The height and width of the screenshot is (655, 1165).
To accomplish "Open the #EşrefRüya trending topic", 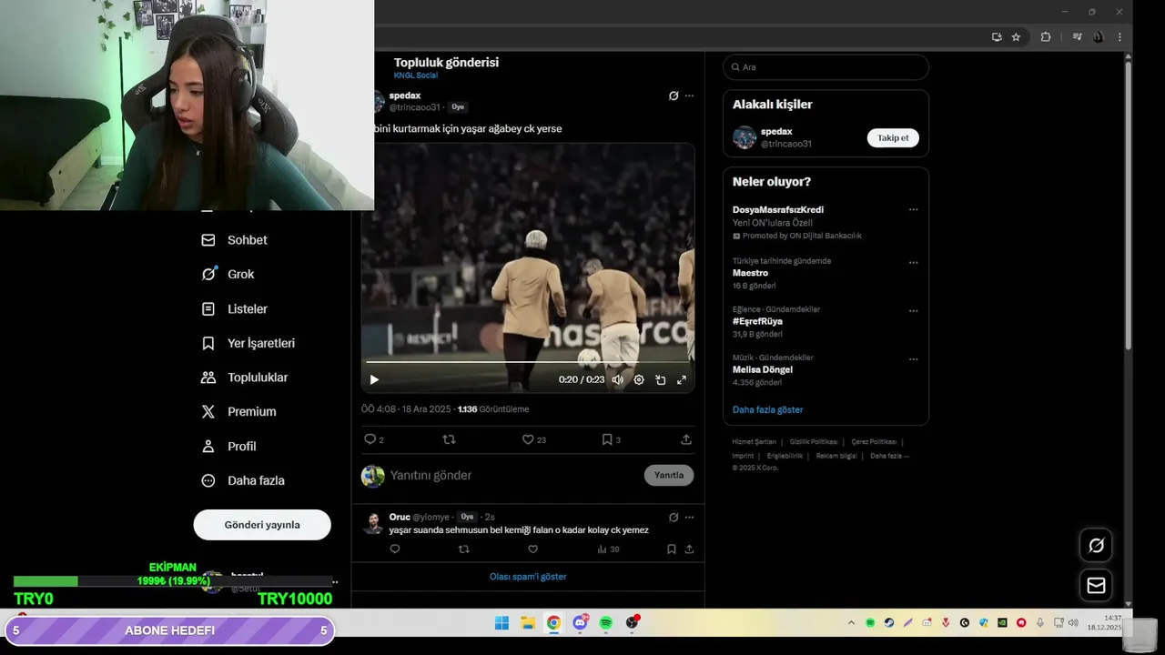I will (757, 321).
